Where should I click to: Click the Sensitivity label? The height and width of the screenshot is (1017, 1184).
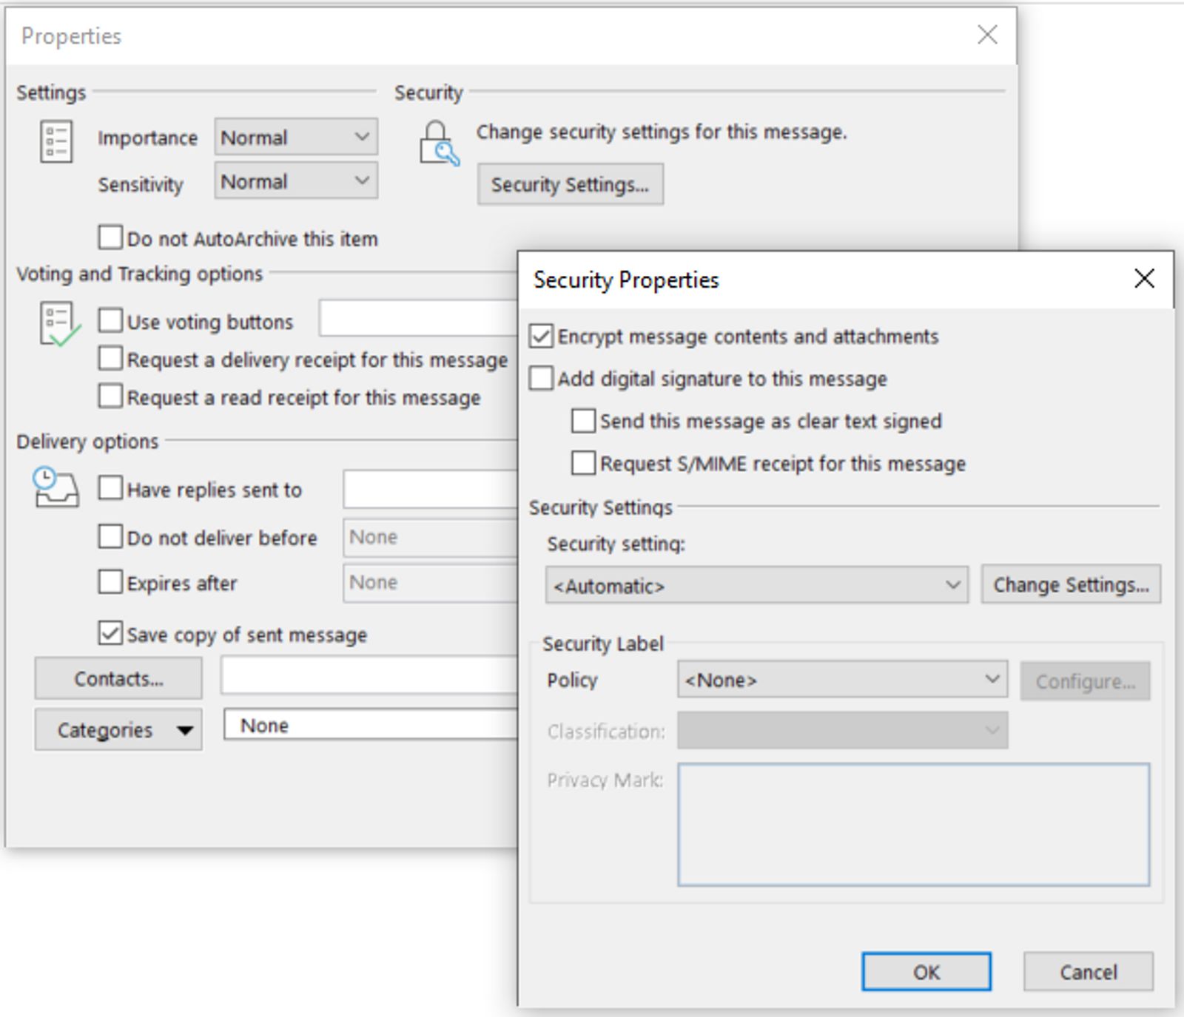click(141, 185)
